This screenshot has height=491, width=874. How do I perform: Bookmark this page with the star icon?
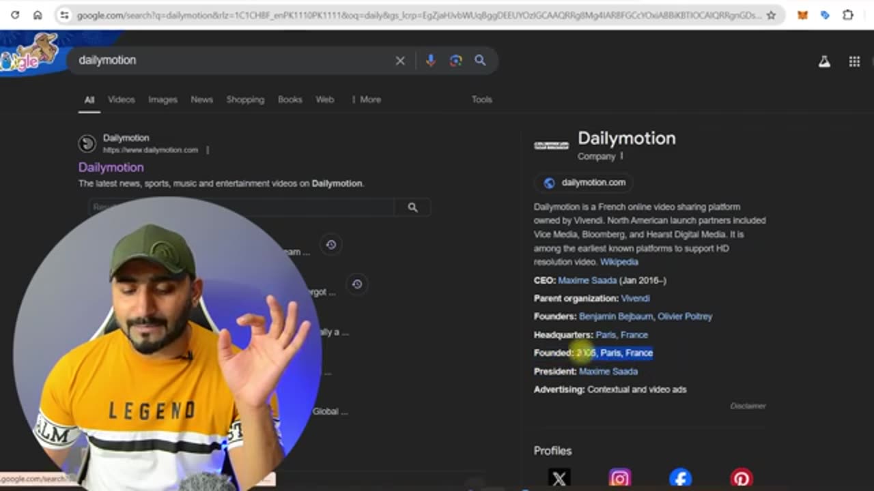click(771, 15)
